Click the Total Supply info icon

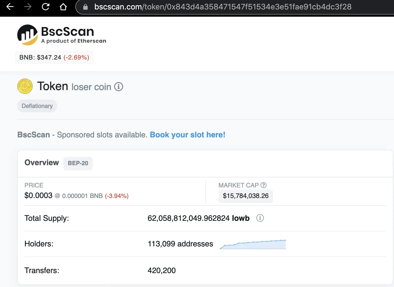(x=260, y=218)
